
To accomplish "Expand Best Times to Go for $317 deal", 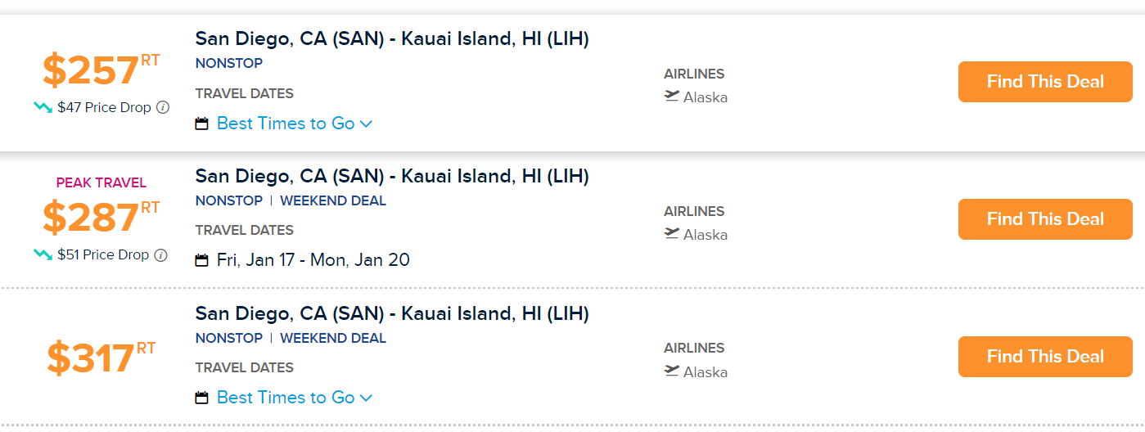I will tap(295, 398).
